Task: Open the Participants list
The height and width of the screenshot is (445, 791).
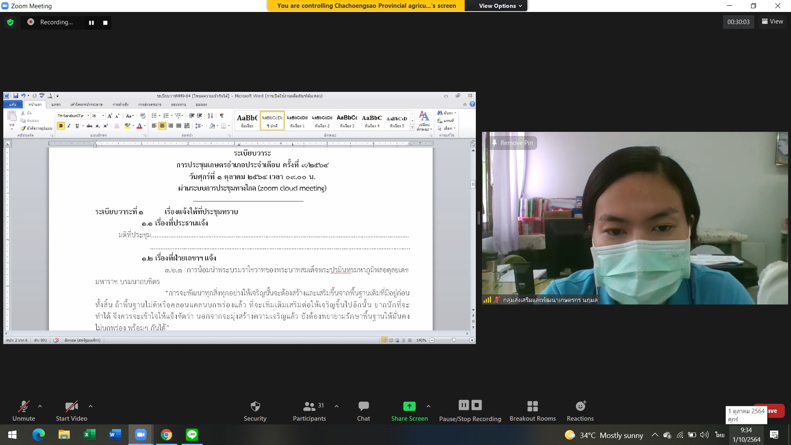Action: click(x=309, y=406)
